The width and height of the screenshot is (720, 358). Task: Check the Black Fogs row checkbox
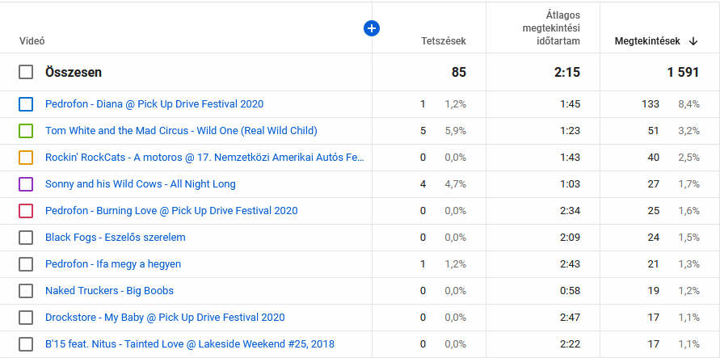pos(26,238)
